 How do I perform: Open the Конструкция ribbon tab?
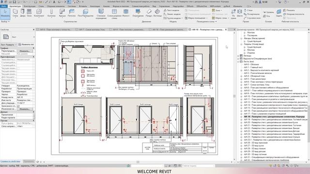pos(30,6)
